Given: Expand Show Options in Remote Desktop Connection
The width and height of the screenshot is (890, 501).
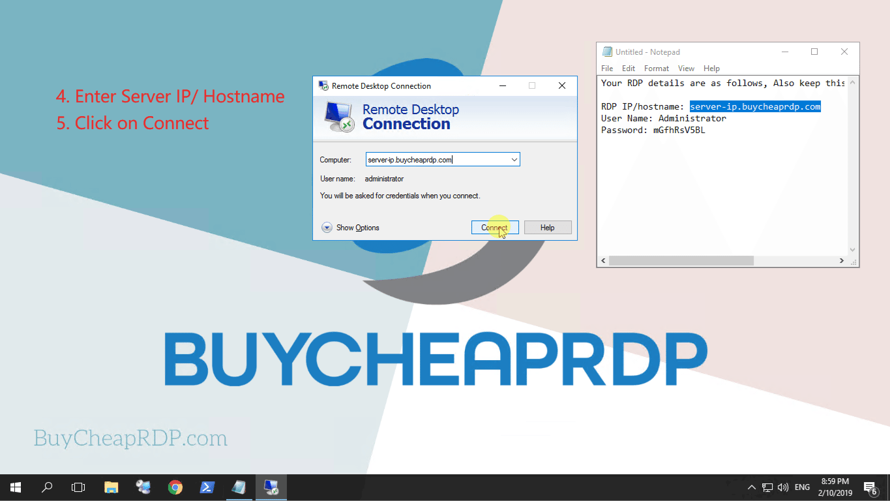Looking at the screenshot, I should coord(351,228).
